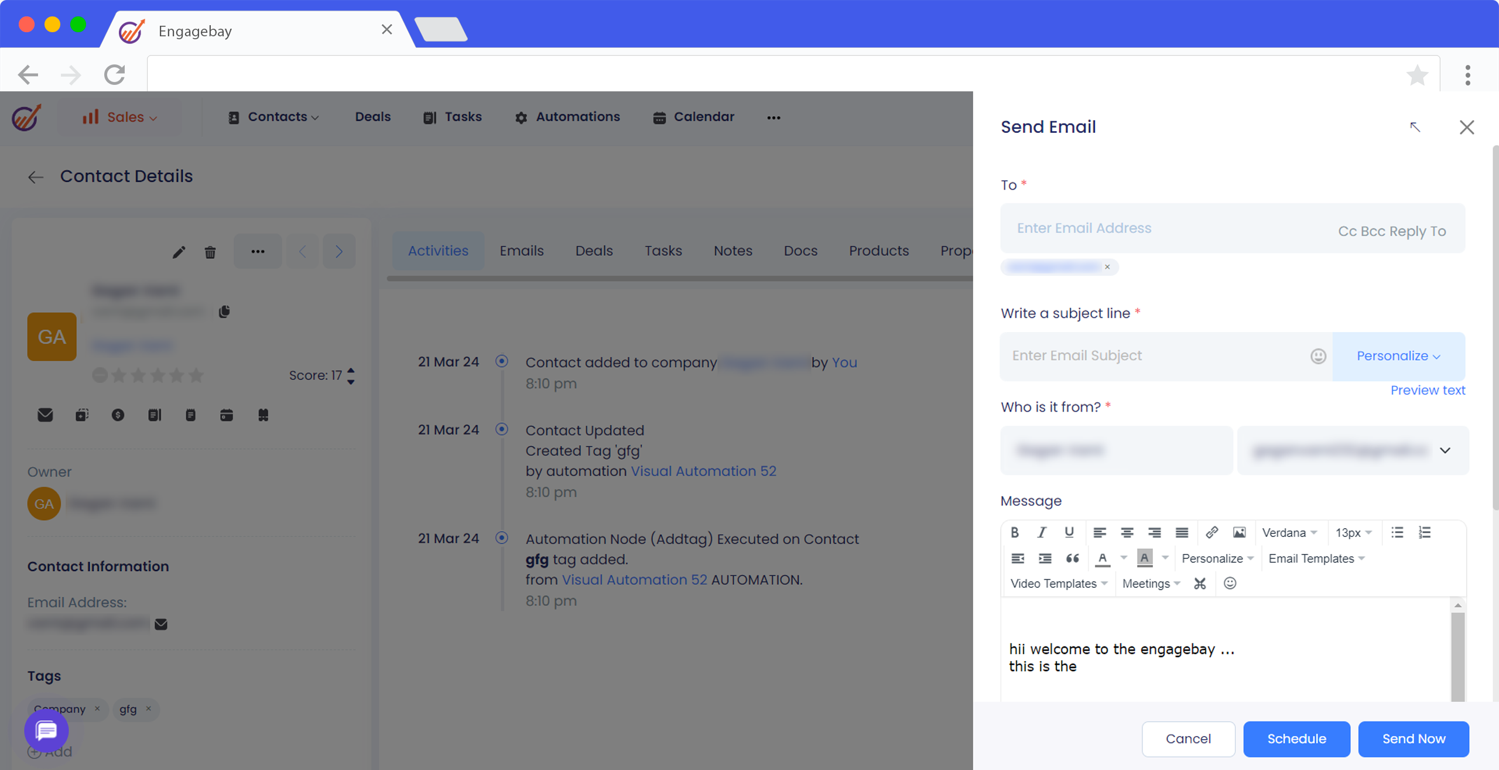Open subject Personalize dropdown
1499x770 pixels.
pyautogui.click(x=1398, y=356)
